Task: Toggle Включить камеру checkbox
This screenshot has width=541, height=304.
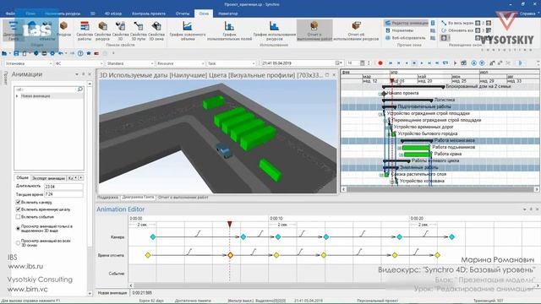Action: tap(18, 202)
